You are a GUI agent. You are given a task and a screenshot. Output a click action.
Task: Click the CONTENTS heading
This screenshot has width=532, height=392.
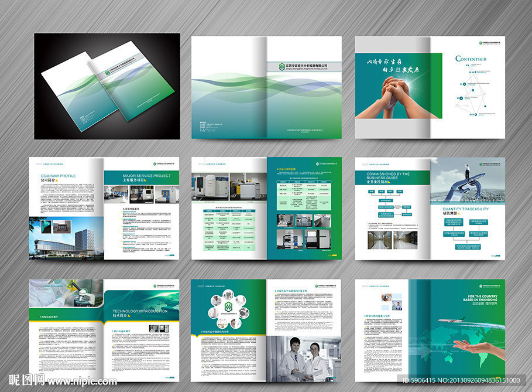[470, 59]
